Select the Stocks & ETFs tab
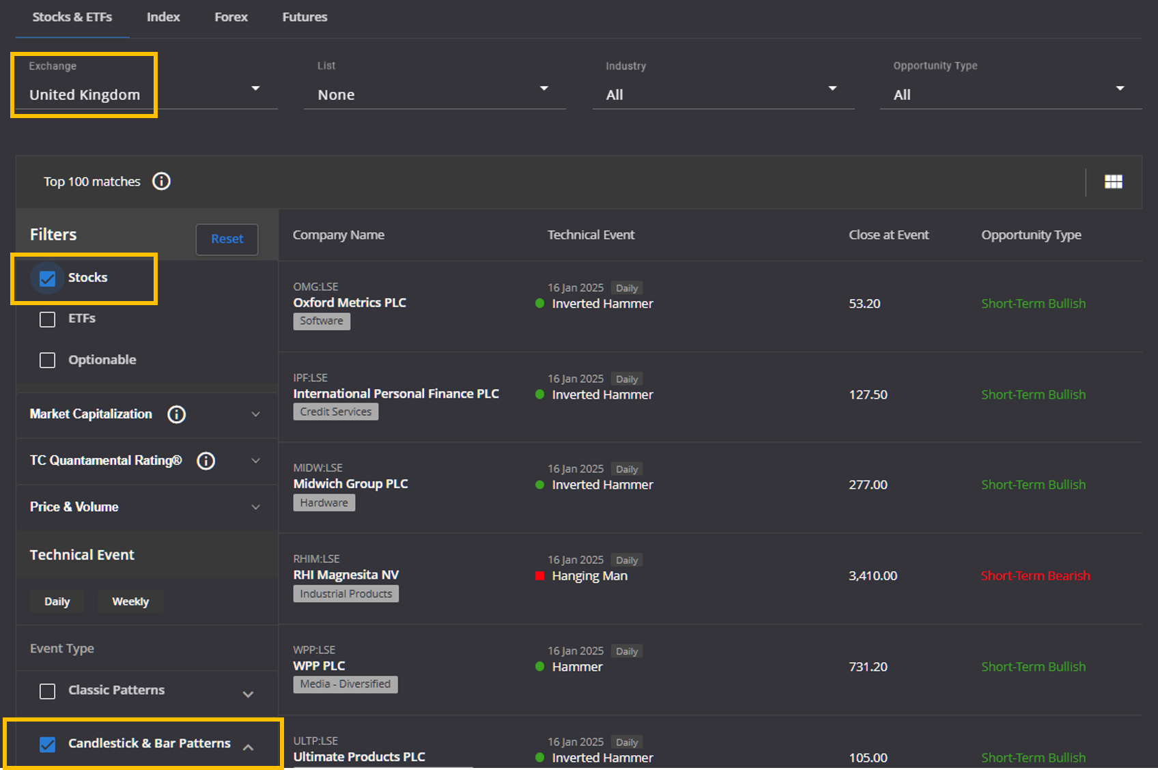Image resolution: width=1158 pixels, height=770 pixels. 72,17
